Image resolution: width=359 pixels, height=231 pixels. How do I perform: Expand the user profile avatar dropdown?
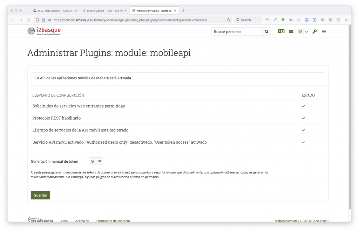[x=302, y=32]
